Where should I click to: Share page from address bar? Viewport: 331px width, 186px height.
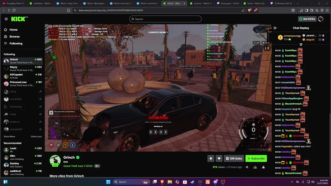(x=243, y=10)
